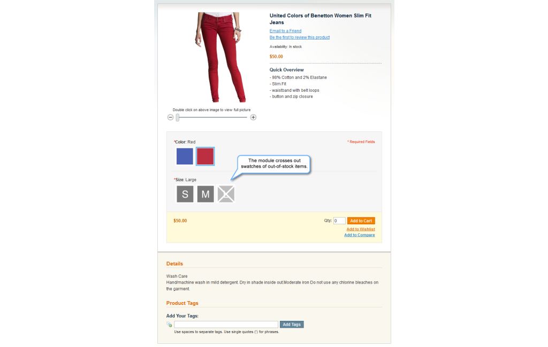Select the blue color swatch
548x347 pixels.
[x=185, y=156]
